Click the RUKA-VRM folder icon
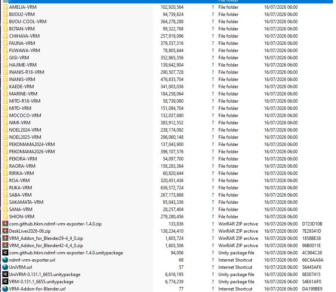 pos(5,188)
